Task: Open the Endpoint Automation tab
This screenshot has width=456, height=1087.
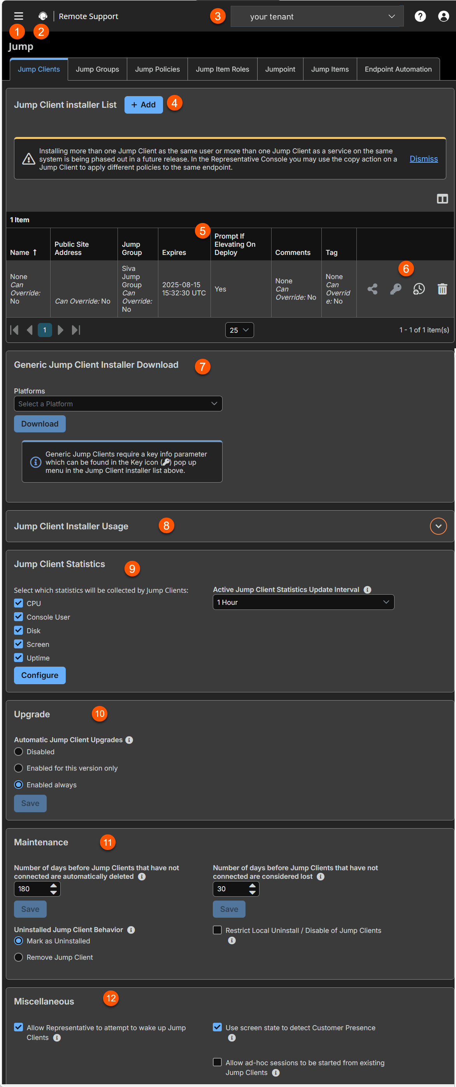Action: (x=398, y=69)
